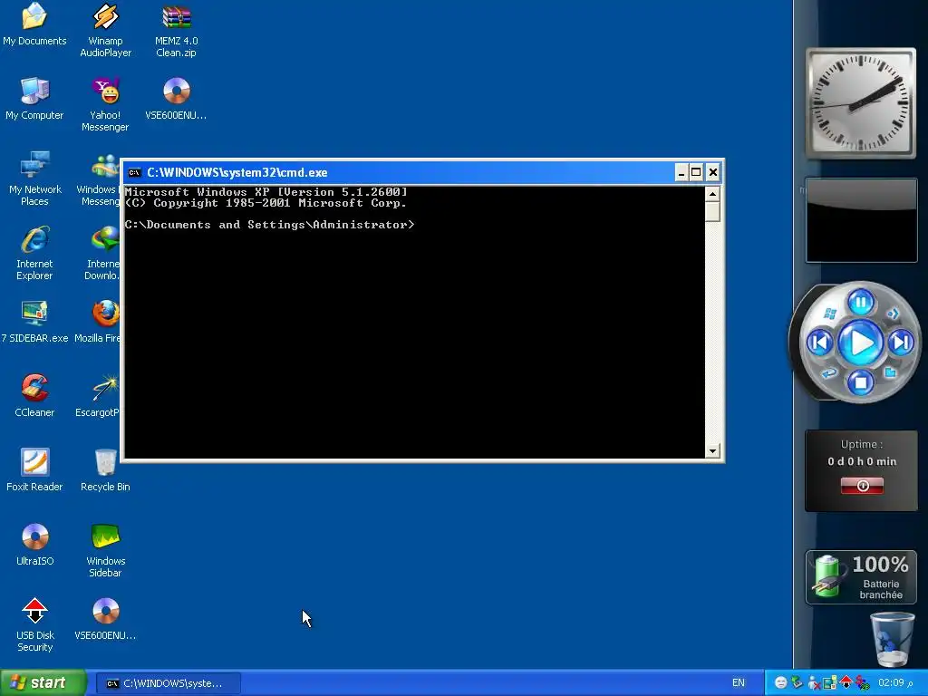Select the MEMZ 4.0 Clean.zip archive

pyautogui.click(x=177, y=30)
